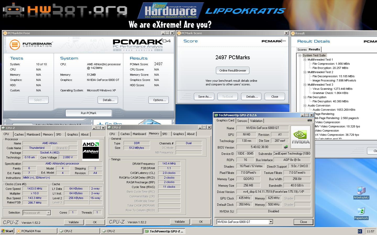
Task: Click the Memory Size field 512 MBytes
Action: (x=137, y=148)
